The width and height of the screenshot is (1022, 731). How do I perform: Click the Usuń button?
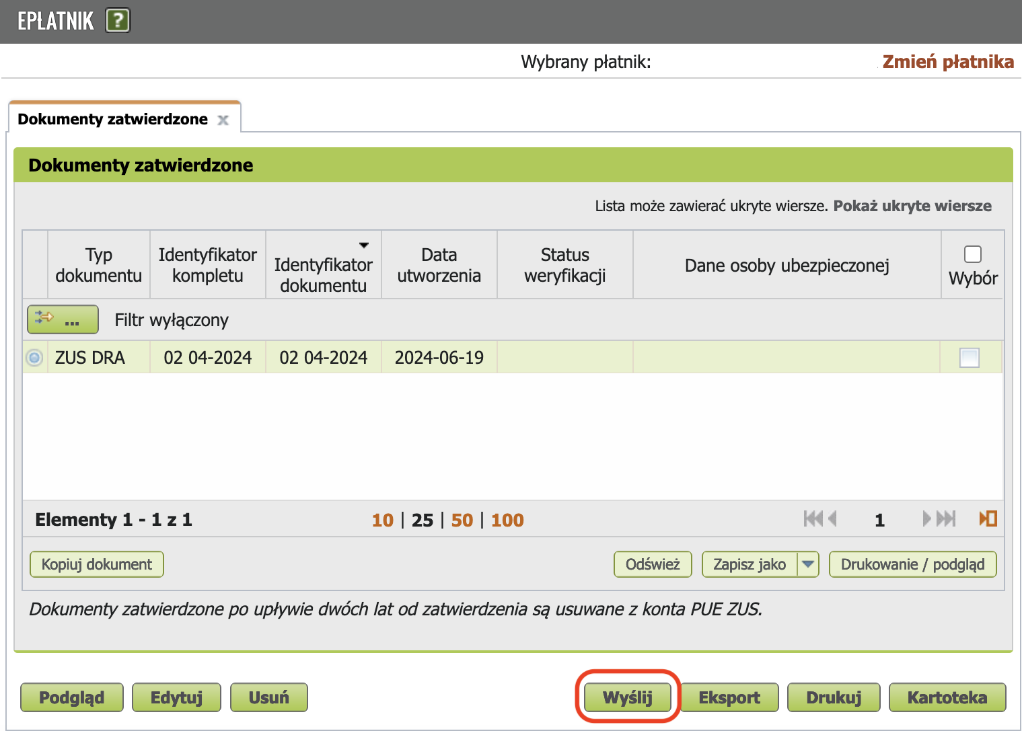tap(269, 697)
